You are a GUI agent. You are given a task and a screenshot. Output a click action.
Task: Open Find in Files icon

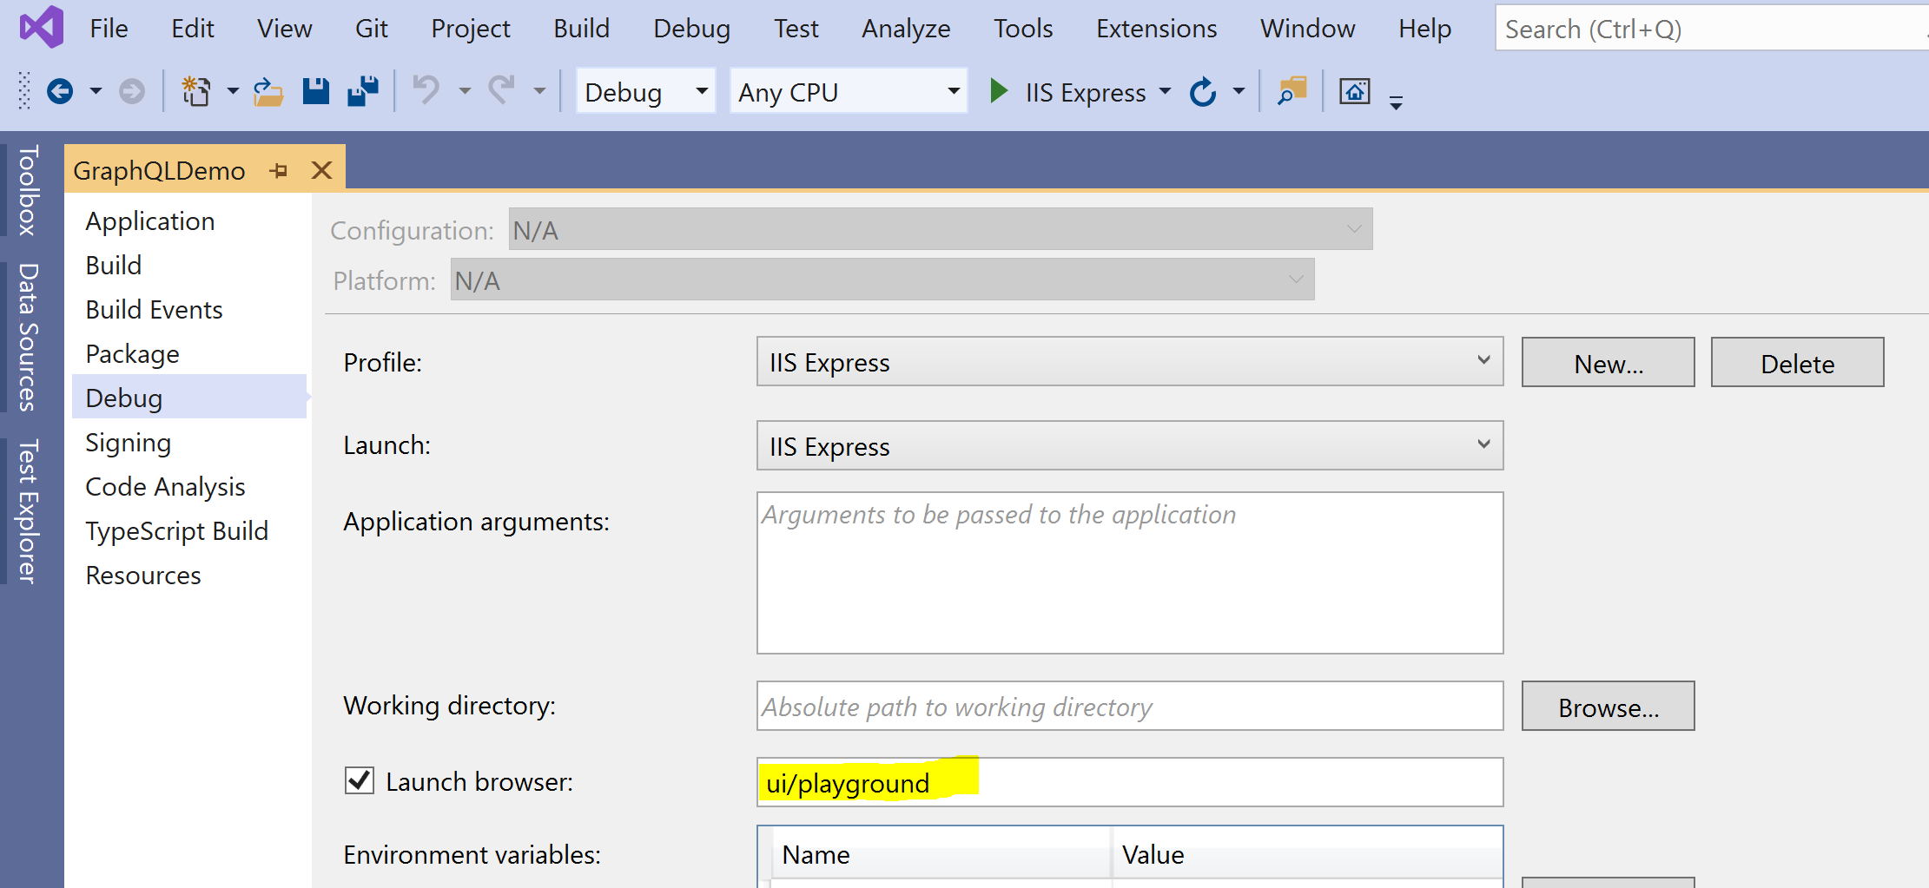(x=1292, y=91)
